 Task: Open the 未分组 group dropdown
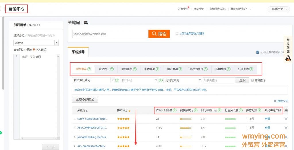(36, 43)
